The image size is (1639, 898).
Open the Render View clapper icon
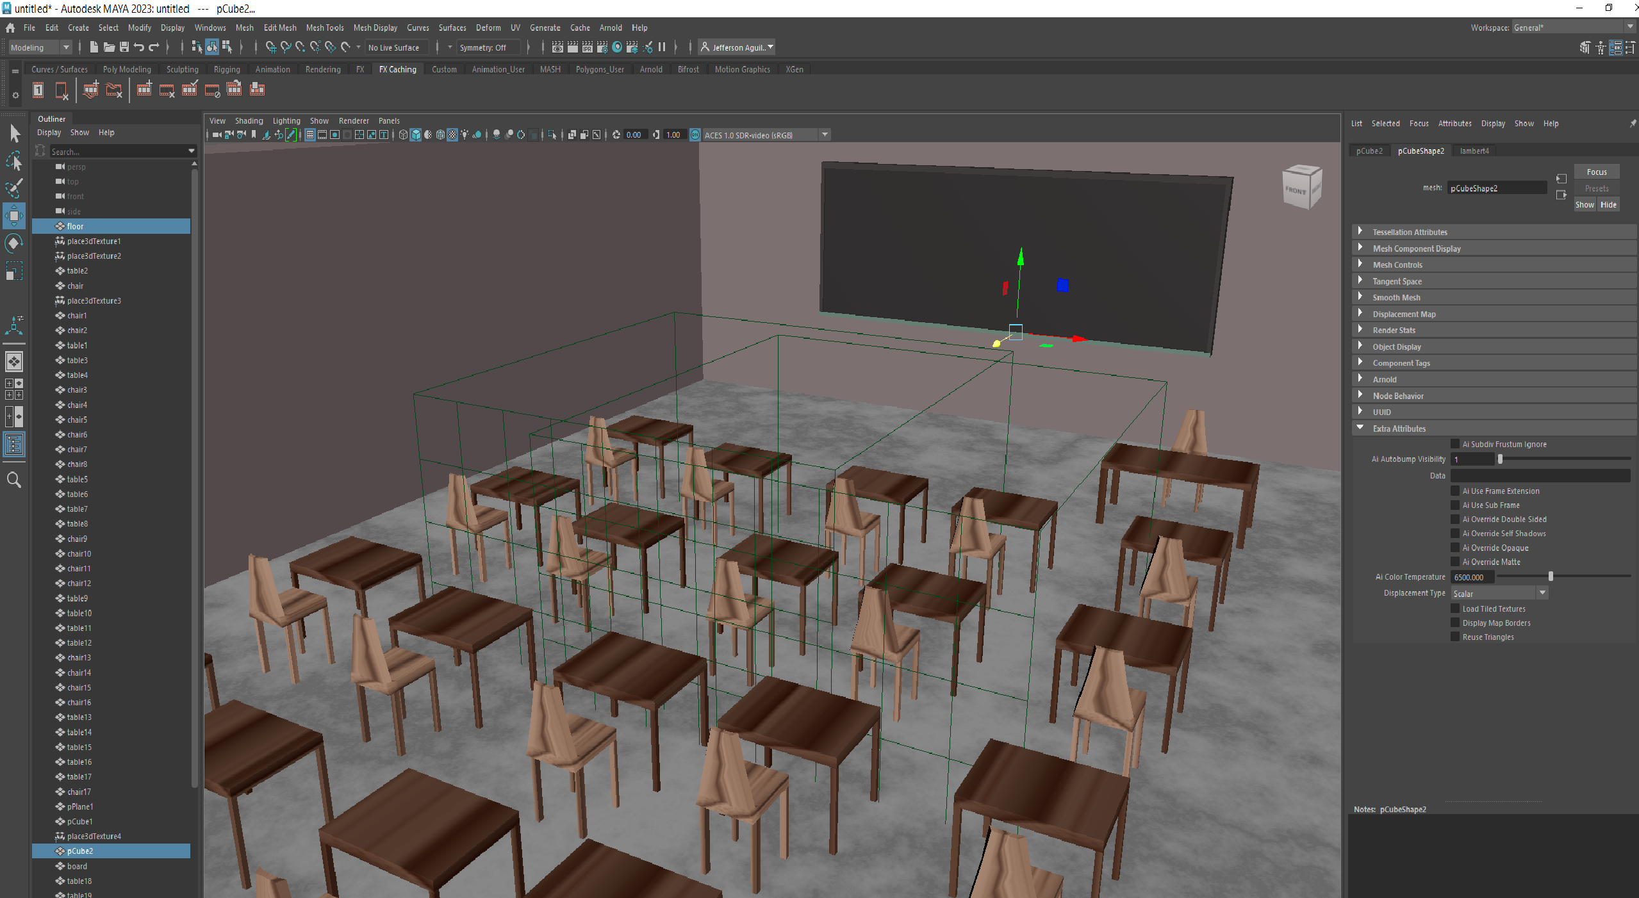pos(558,47)
